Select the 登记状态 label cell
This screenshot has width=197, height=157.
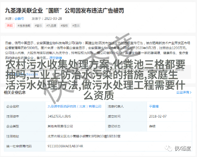[126, 126]
